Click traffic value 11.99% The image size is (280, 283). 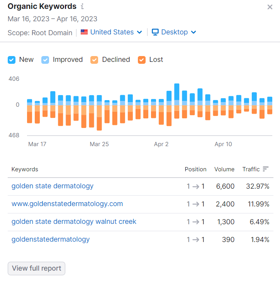[x=258, y=204]
